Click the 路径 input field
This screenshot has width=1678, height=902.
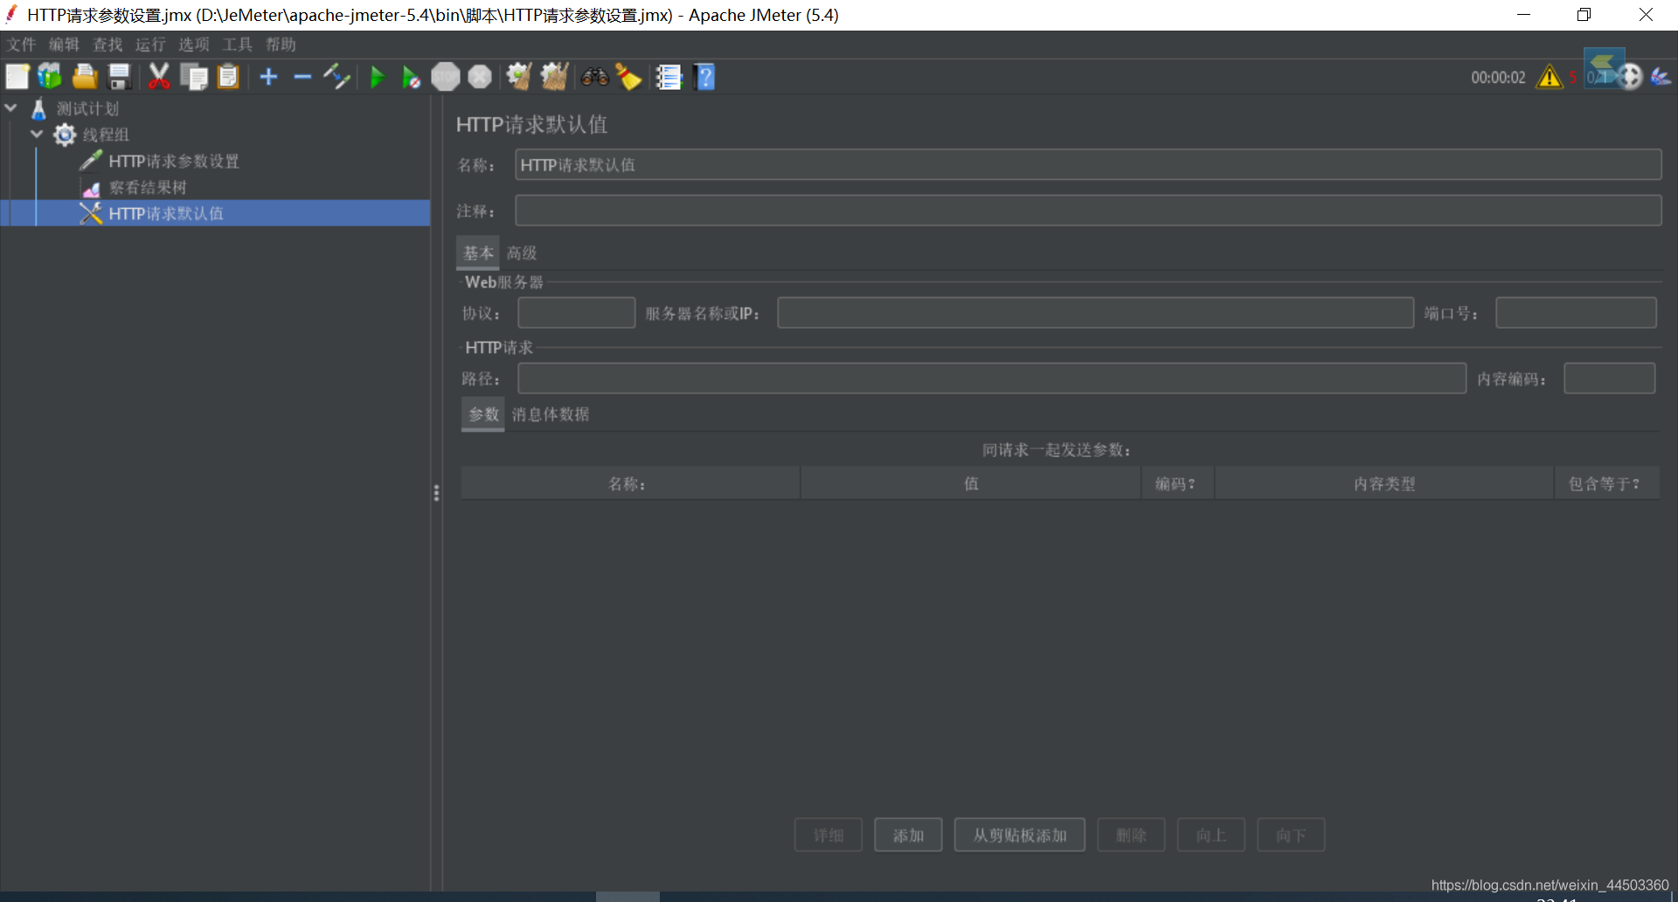(992, 378)
